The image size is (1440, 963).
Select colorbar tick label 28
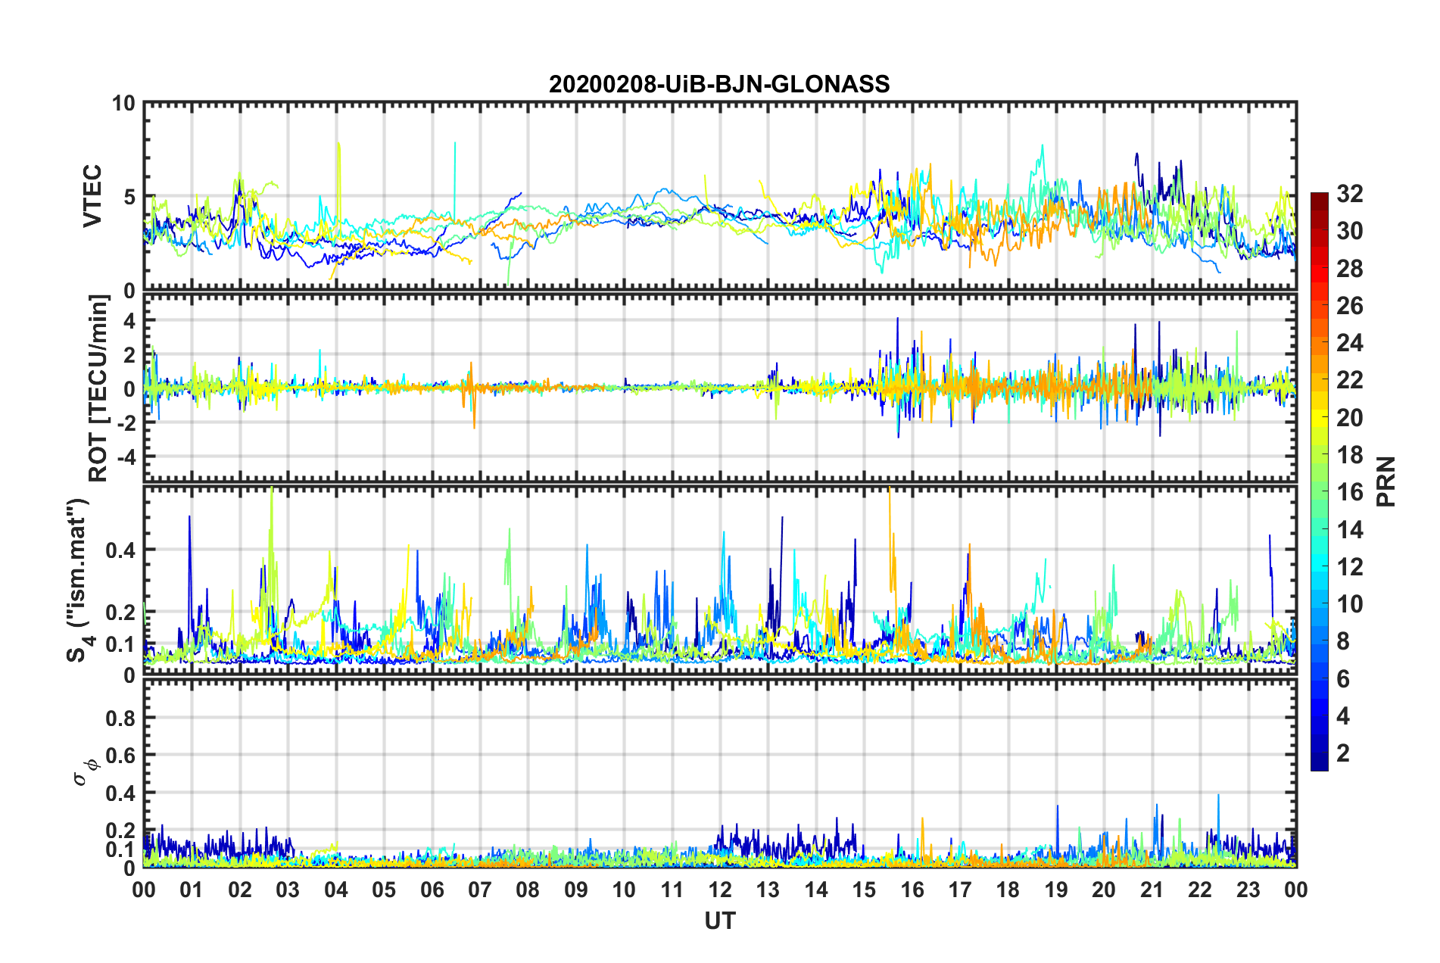click(x=1349, y=269)
